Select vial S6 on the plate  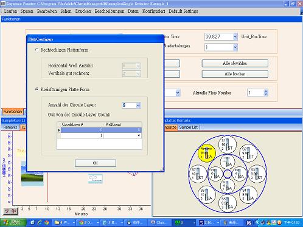[x=207, y=195]
